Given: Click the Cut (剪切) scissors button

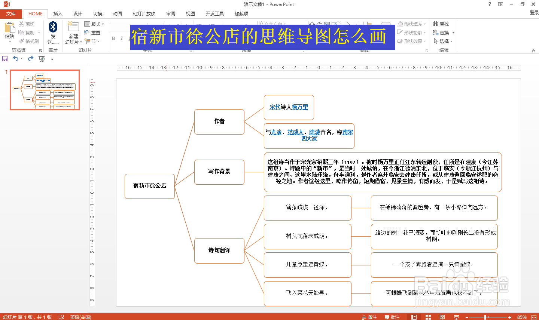Looking at the screenshot, I should point(27,24).
